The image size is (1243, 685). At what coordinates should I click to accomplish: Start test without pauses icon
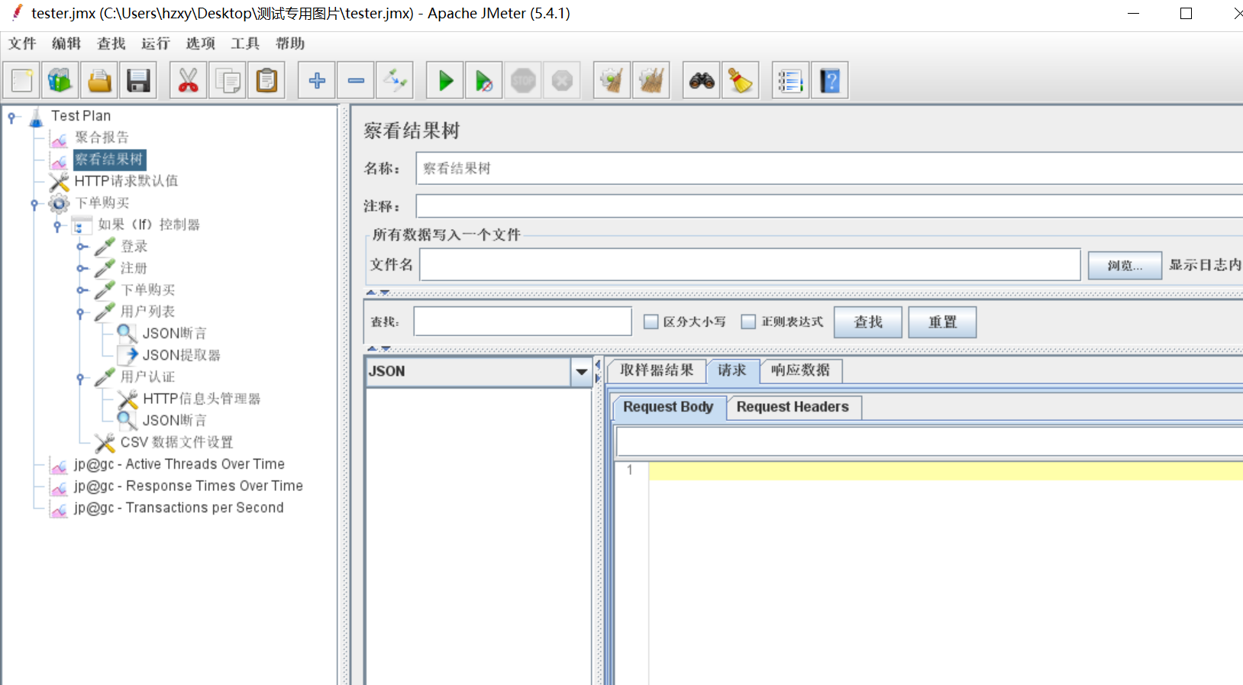pos(484,80)
